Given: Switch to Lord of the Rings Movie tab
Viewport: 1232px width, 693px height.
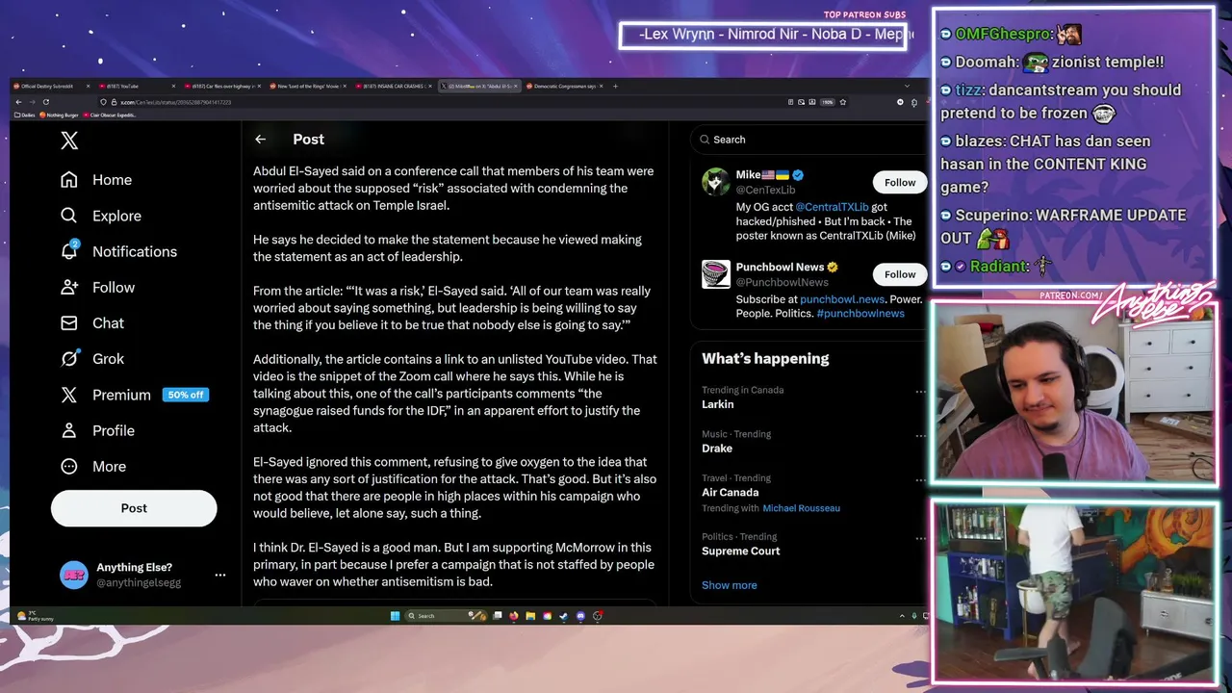Looking at the screenshot, I should [309, 87].
